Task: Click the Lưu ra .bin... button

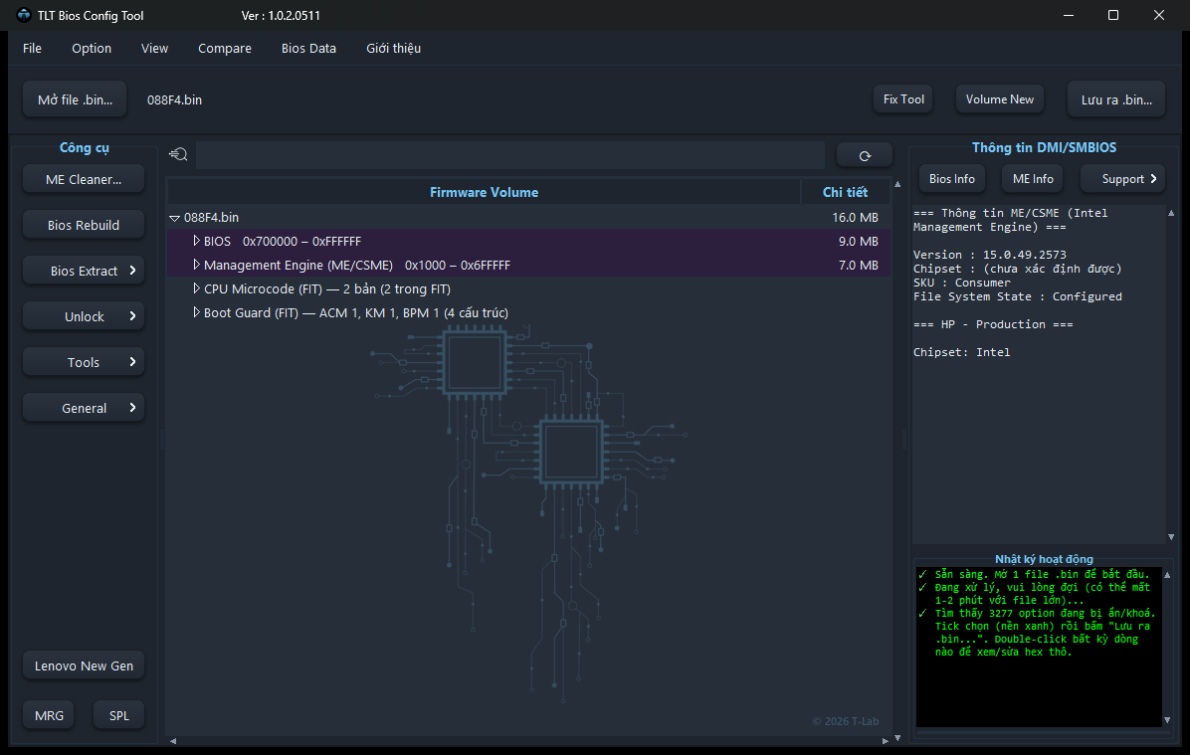Action: pos(1116,99)
